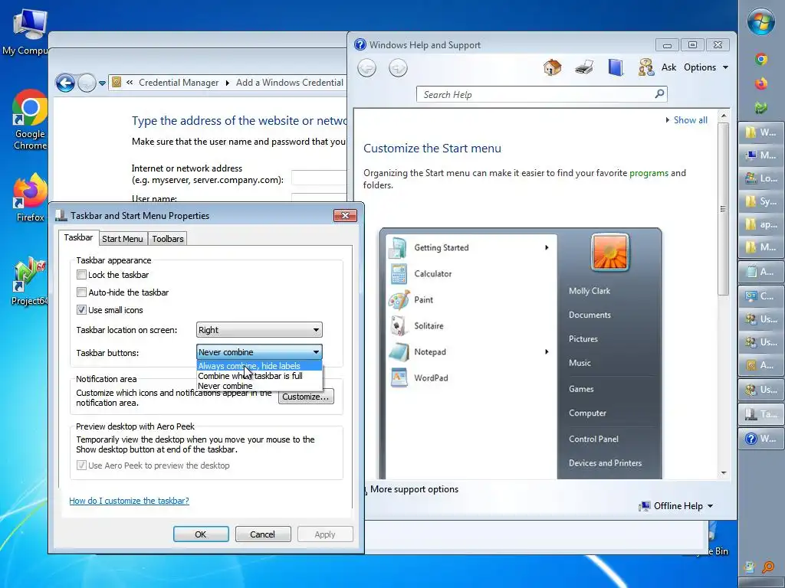Viewport: 785px width, 588px height.
Task: Launch pinned Chrome icon on taskbar
Action: pos(761,60)
